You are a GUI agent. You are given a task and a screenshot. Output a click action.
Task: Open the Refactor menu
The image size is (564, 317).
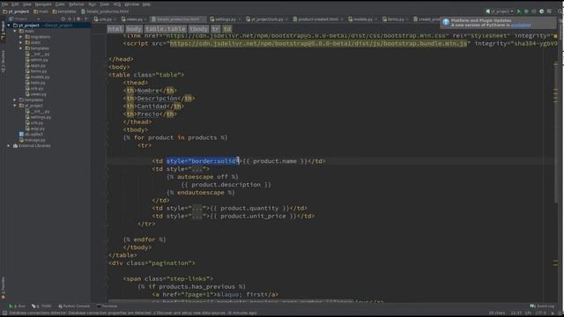[x=77, y=4]
